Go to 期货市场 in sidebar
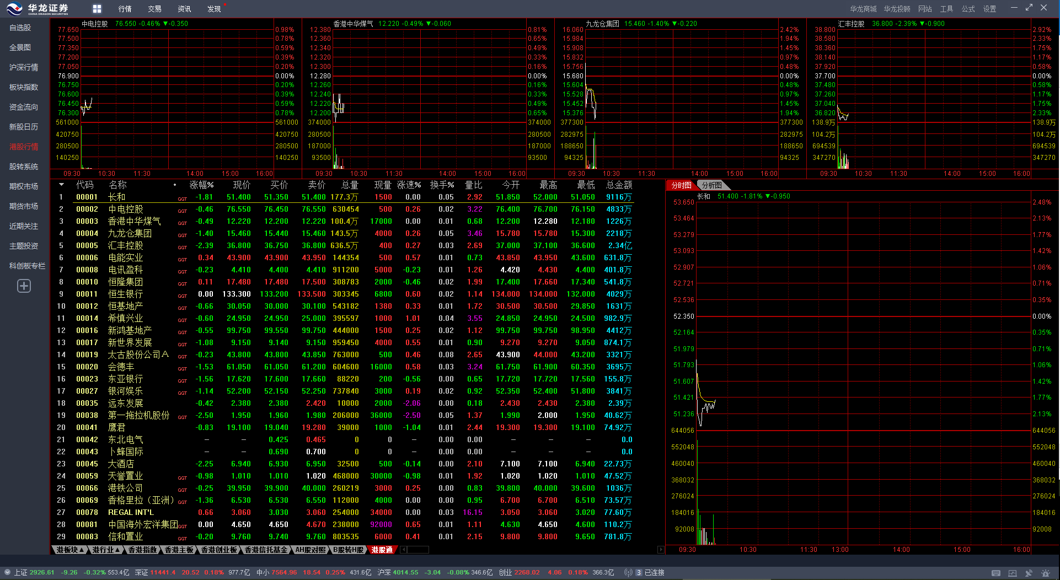 24,206
